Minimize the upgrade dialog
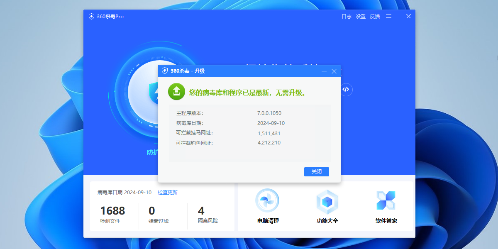This screenshot has width=498, height=249. click(324, 71)
